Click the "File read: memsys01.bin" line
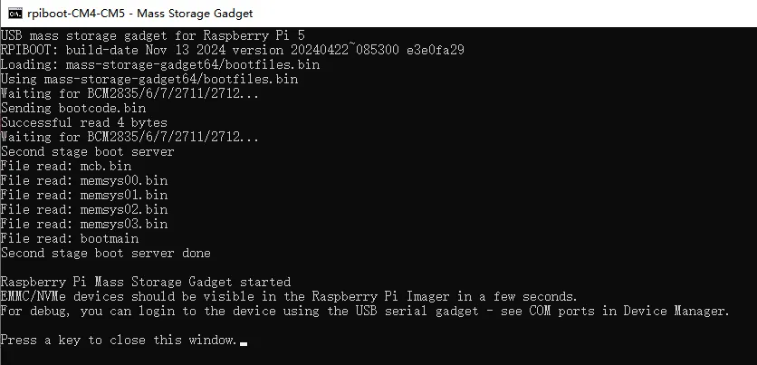 coord(84,195)
